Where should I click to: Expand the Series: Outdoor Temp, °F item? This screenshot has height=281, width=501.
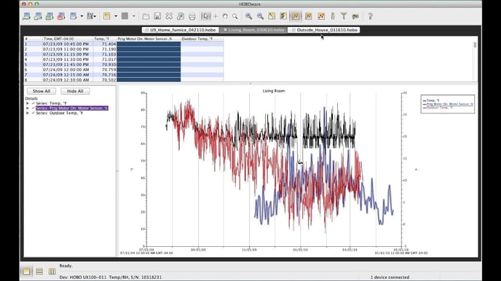tap(28, 113)
